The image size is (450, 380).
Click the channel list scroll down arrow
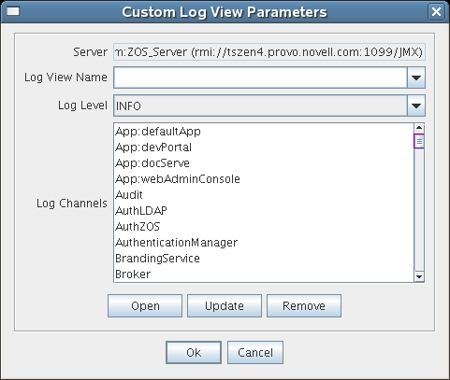[x=419, y=276]
